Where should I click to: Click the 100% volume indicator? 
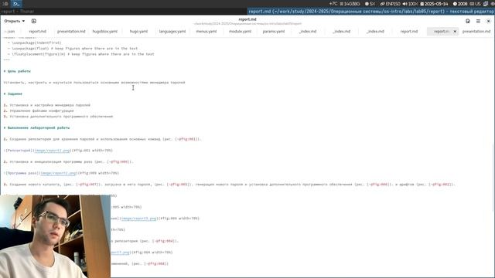(410, 4)
